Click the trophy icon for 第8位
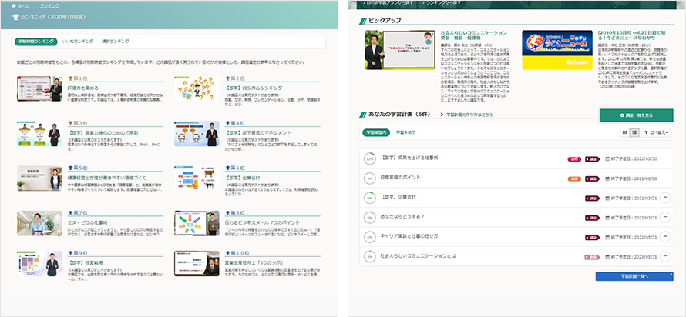 point(227,214)
